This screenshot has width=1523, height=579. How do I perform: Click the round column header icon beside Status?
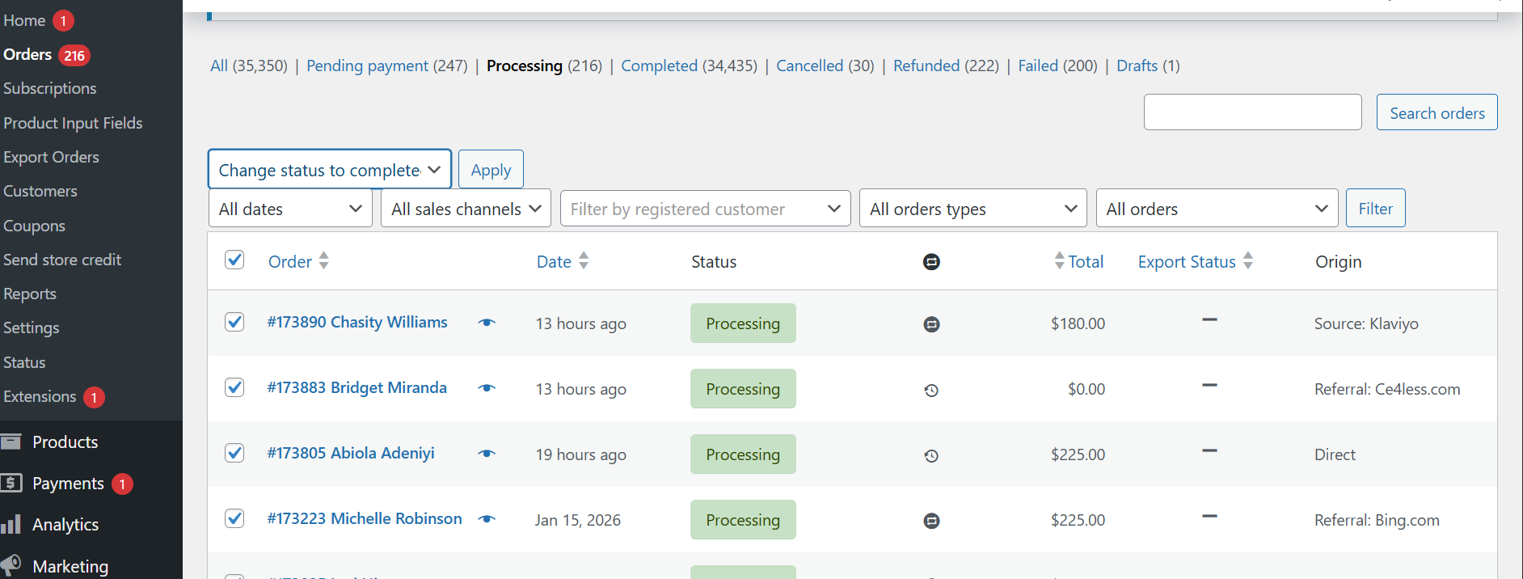tap(931, 262)
